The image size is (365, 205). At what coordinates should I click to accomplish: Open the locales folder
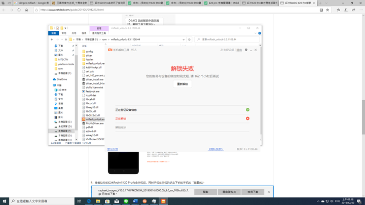(x=88, y=60)
